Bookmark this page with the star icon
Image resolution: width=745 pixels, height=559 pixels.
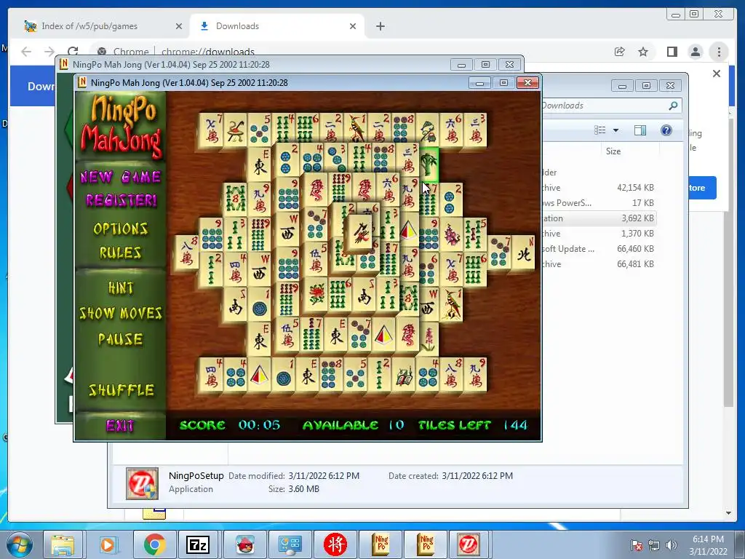tap(643, 52)
